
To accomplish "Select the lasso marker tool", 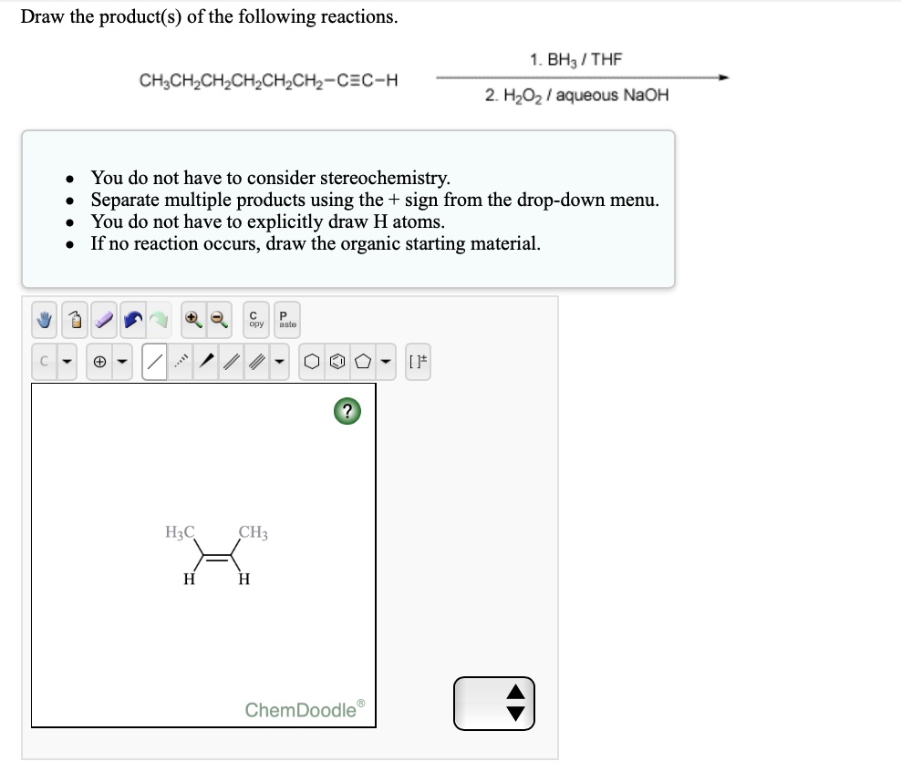I will tap(75, 320).
